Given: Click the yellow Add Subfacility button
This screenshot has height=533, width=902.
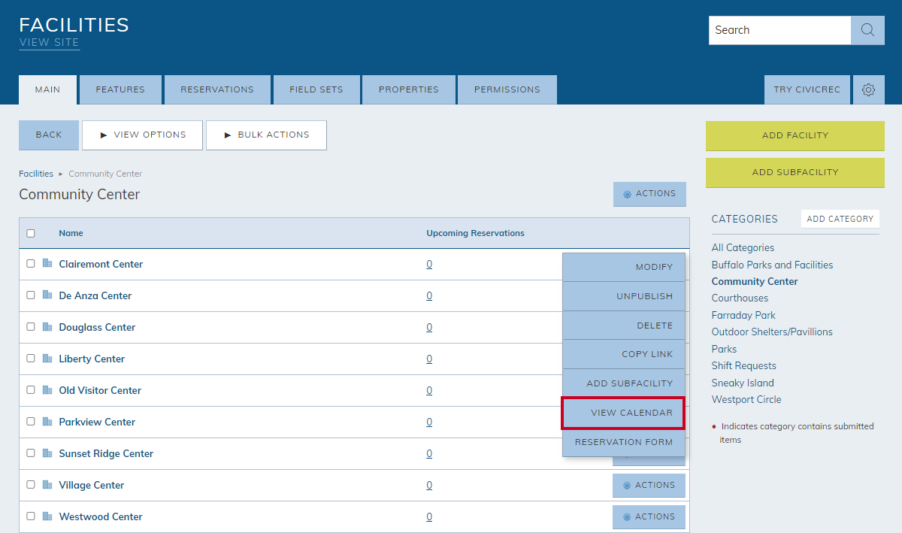Looking at the screenshot, I should tap(795, 173).
